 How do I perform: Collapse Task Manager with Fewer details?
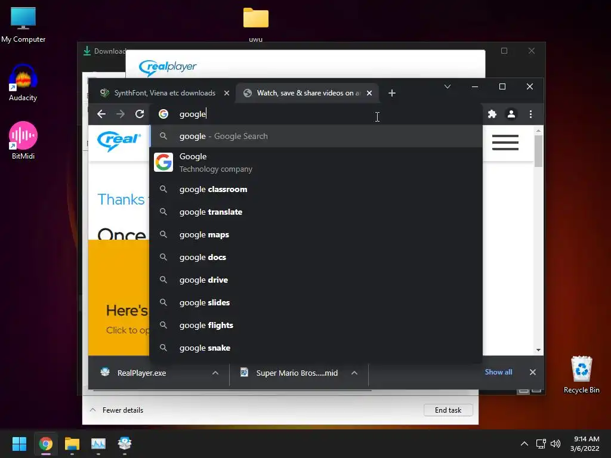tap(117, 410)
